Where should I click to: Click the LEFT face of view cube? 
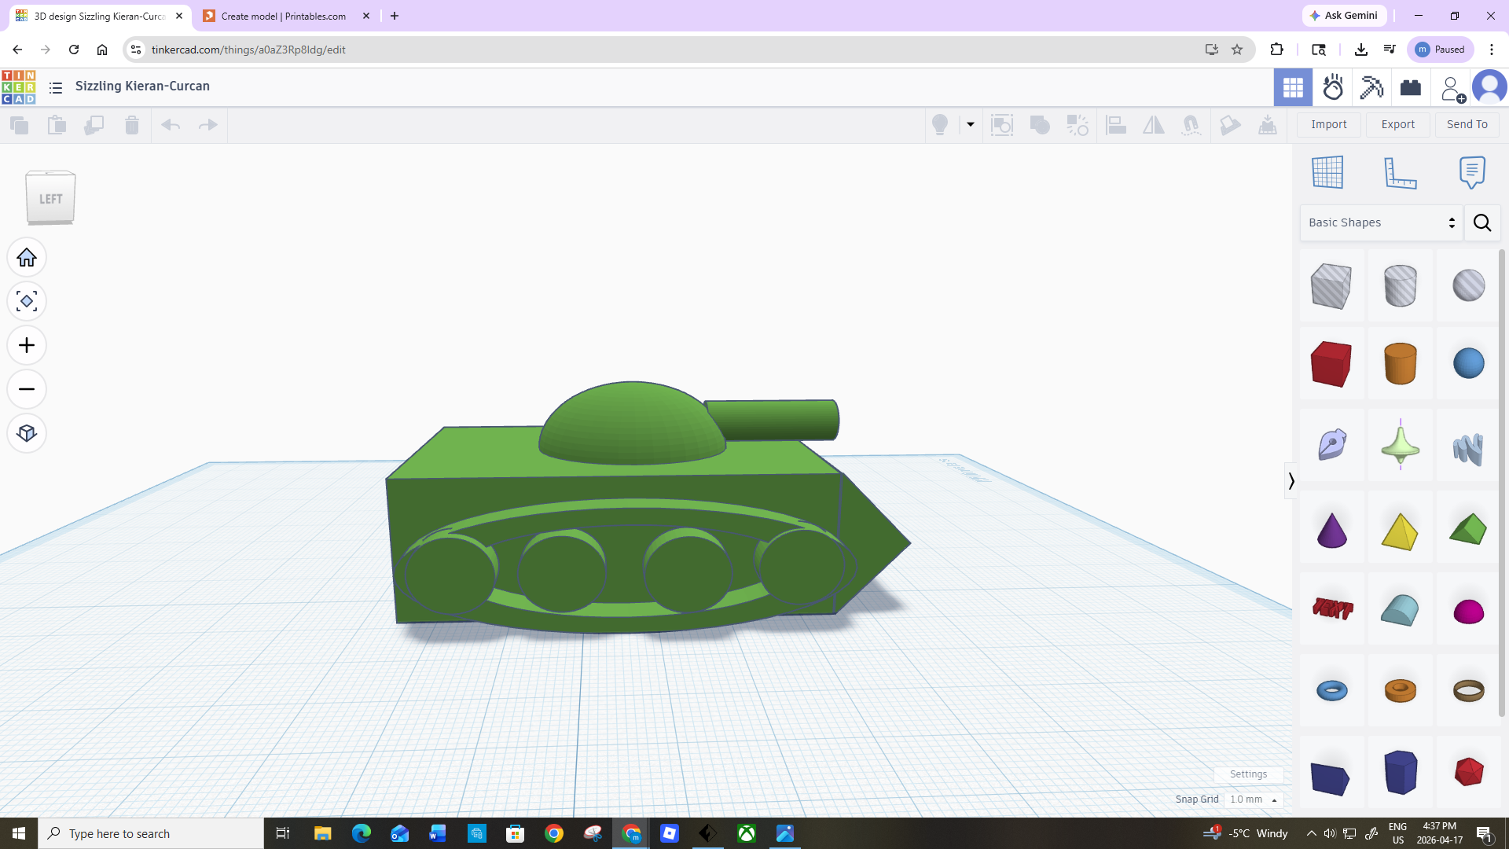tap(50, 199)
